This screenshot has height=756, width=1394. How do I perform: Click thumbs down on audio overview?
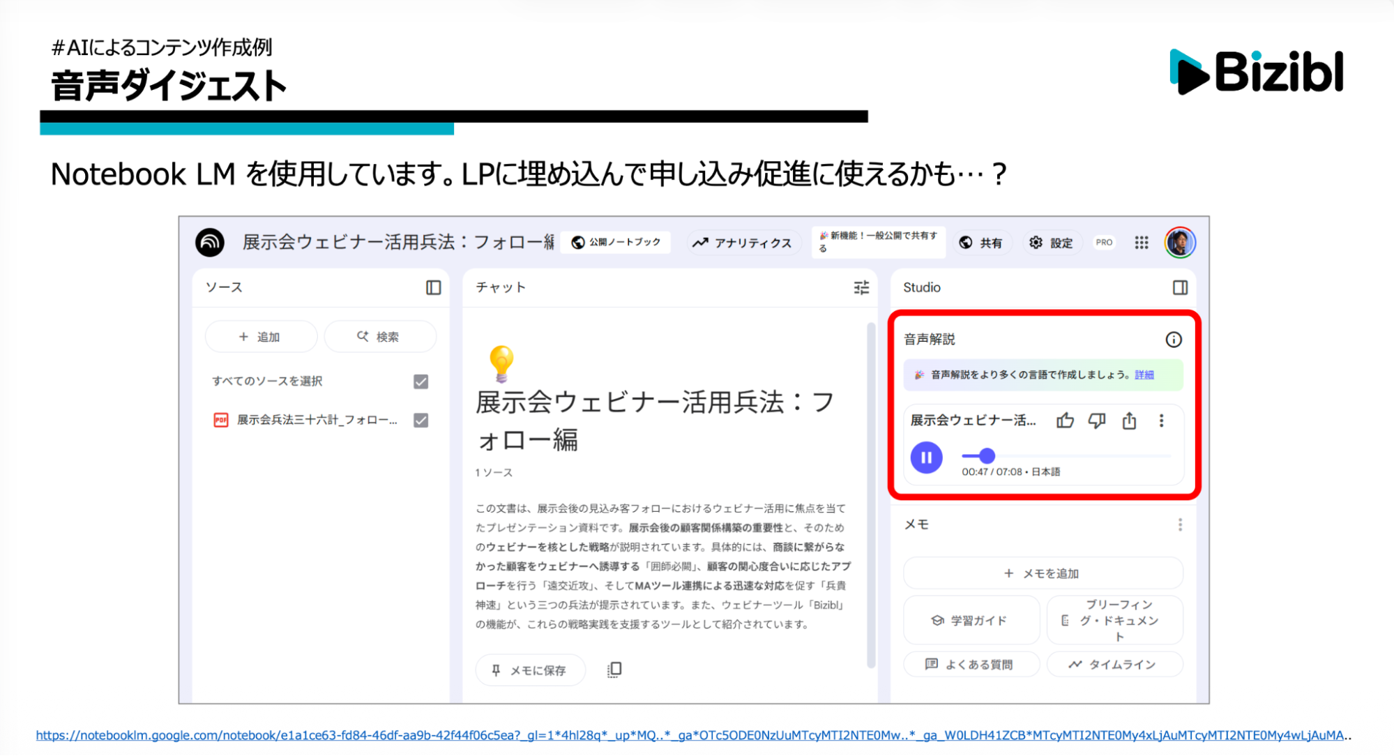[1097, 421]
